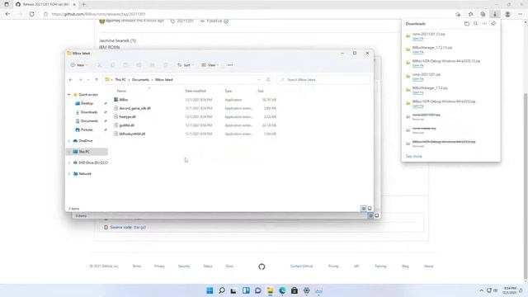Open the Terms footer link
The height and width of the screenshot is (297, 528).
tap(137, 266)
